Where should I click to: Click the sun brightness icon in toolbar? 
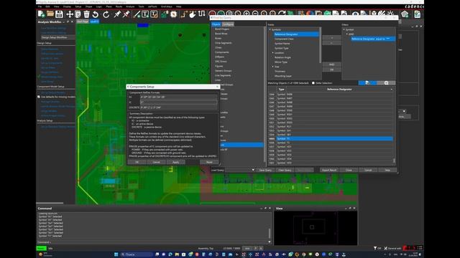(x=390, y=14)
